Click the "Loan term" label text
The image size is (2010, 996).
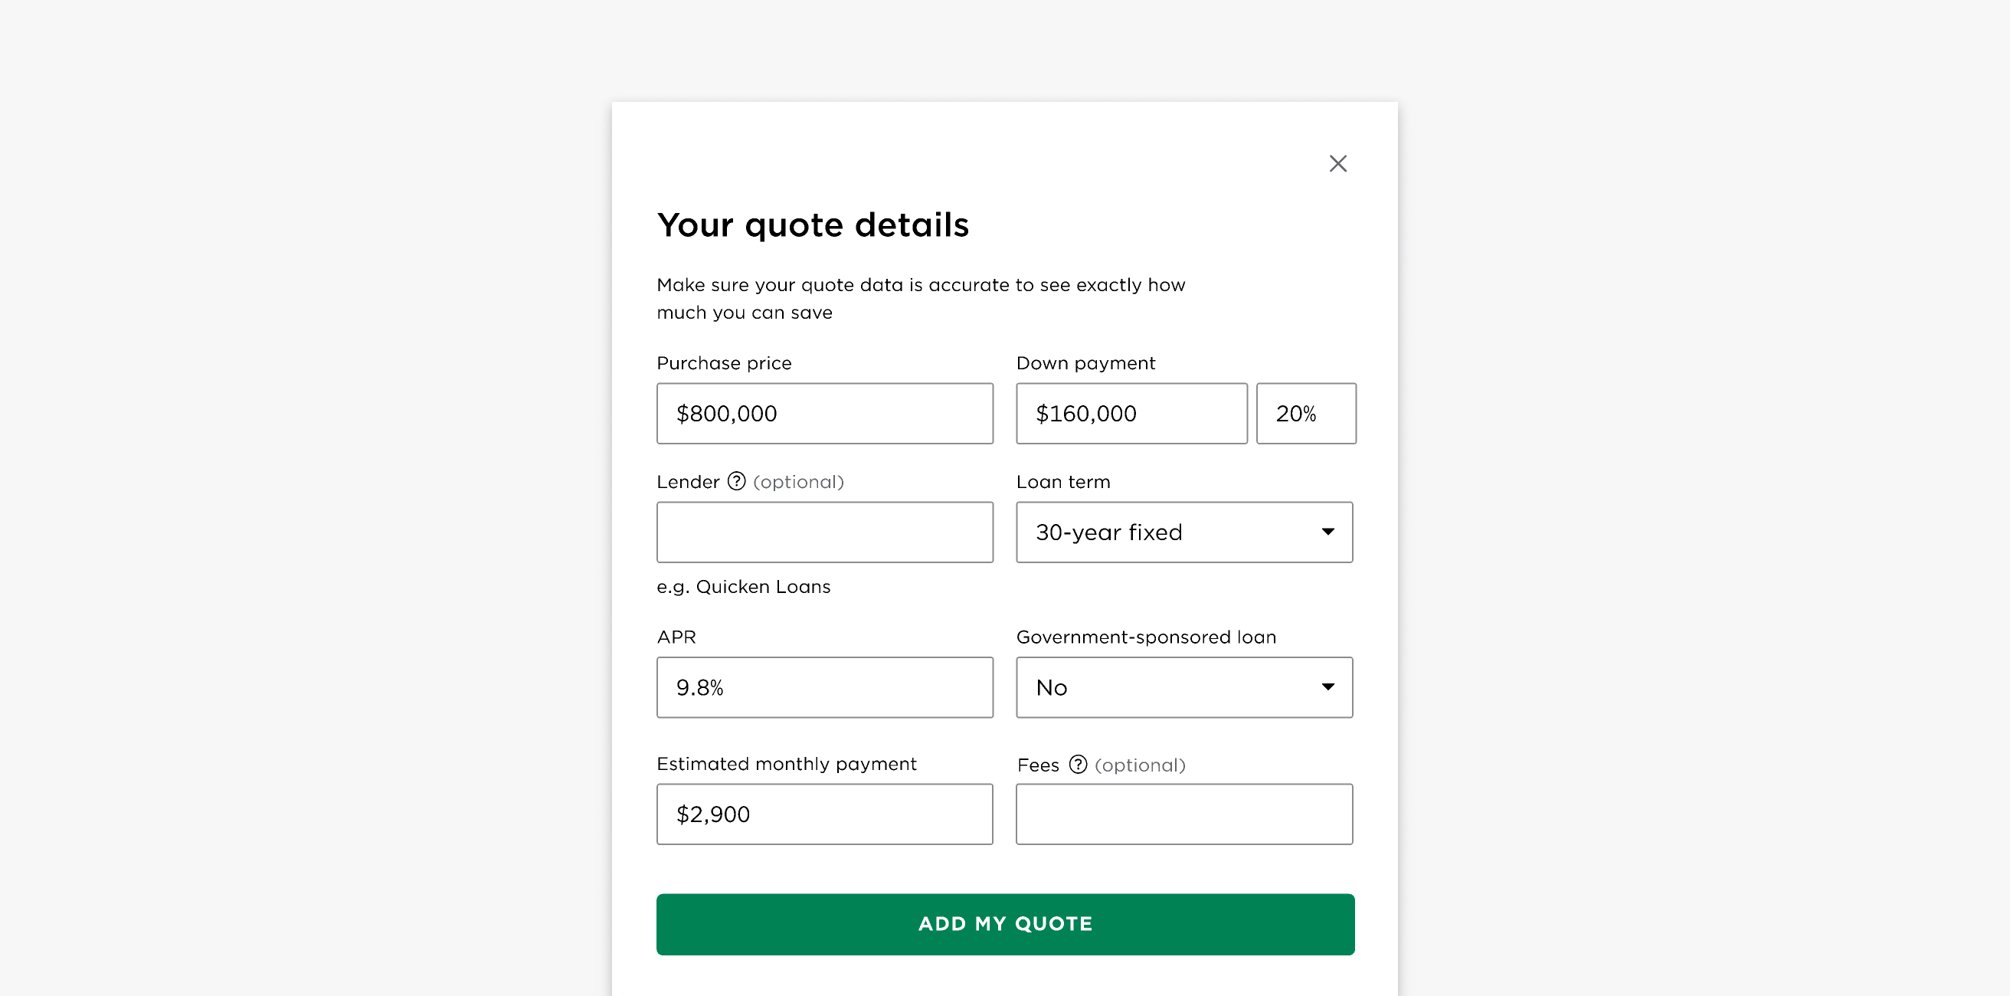1062,482
